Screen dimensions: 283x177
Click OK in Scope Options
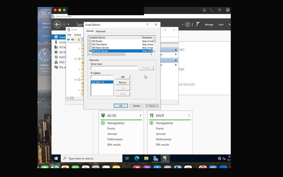[x=121, y=106]
